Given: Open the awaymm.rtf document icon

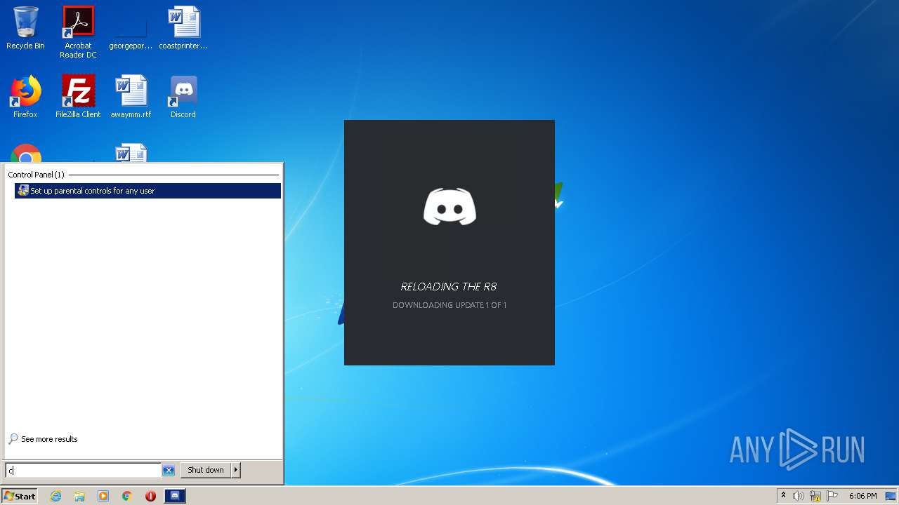Looking at the screenshot, I should coord(131,97).
